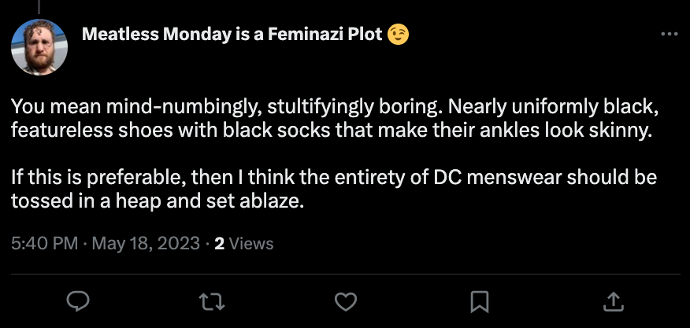Click the reply speech bubble icon
Screen dimensions: 690x328
77,300
